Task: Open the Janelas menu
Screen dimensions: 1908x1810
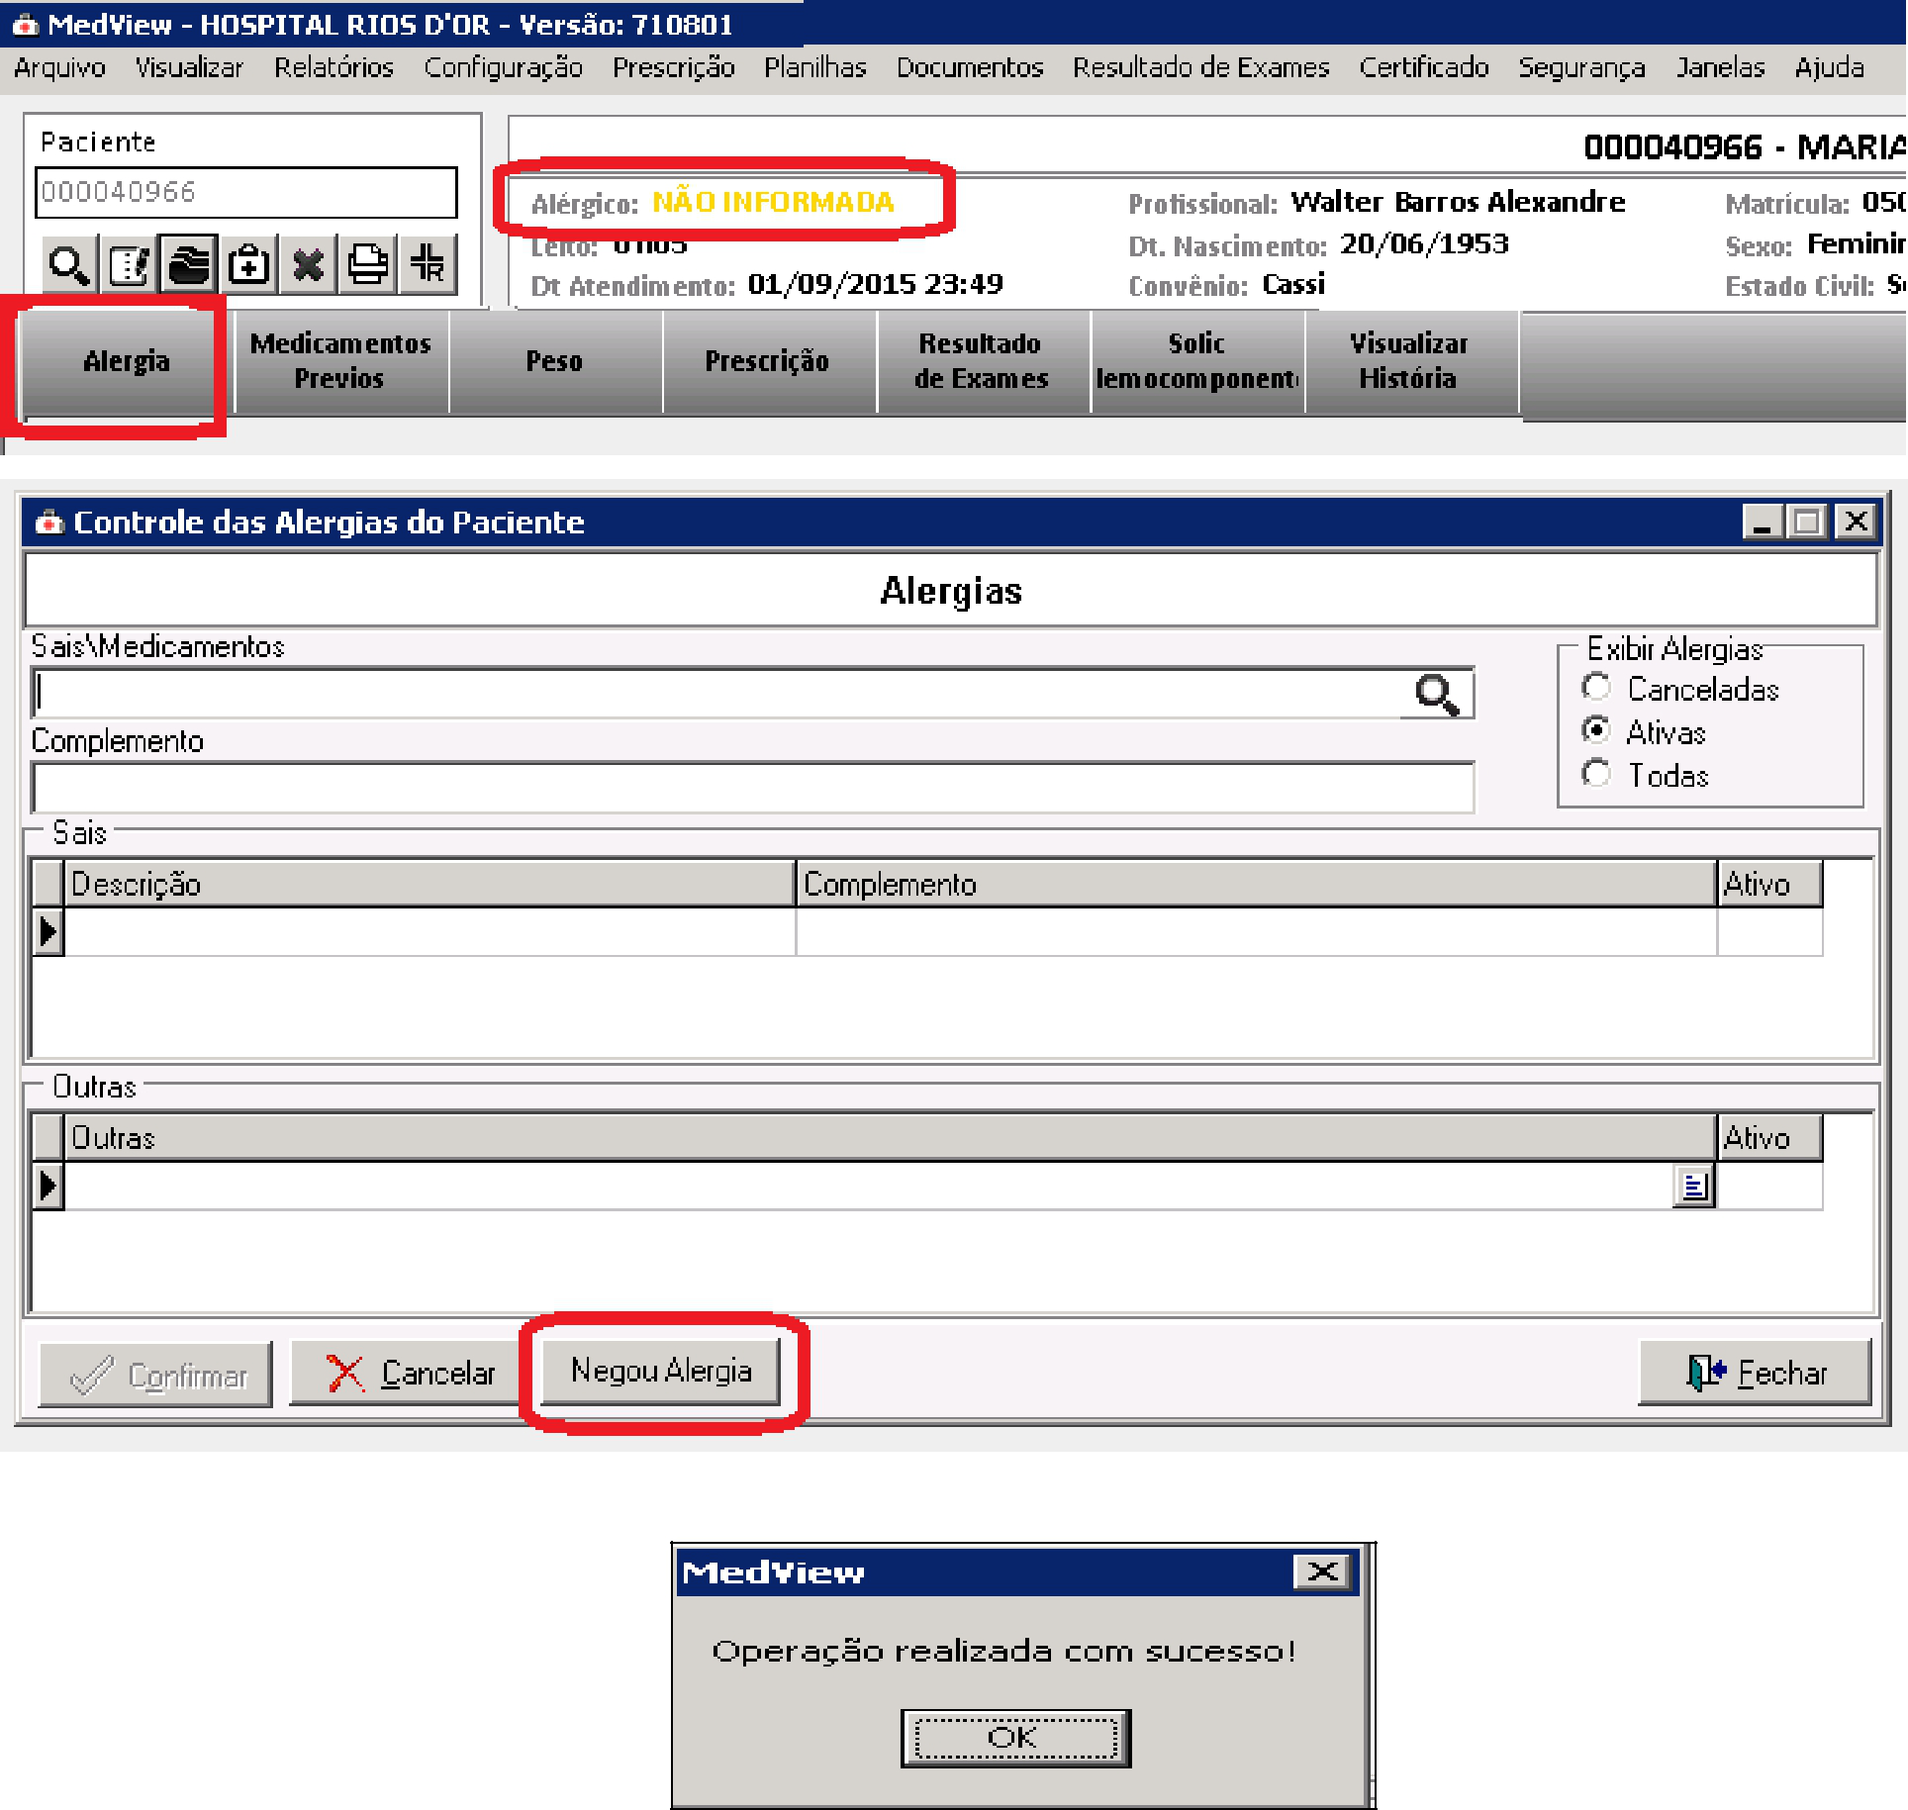Action: (x=1721, y=67)
